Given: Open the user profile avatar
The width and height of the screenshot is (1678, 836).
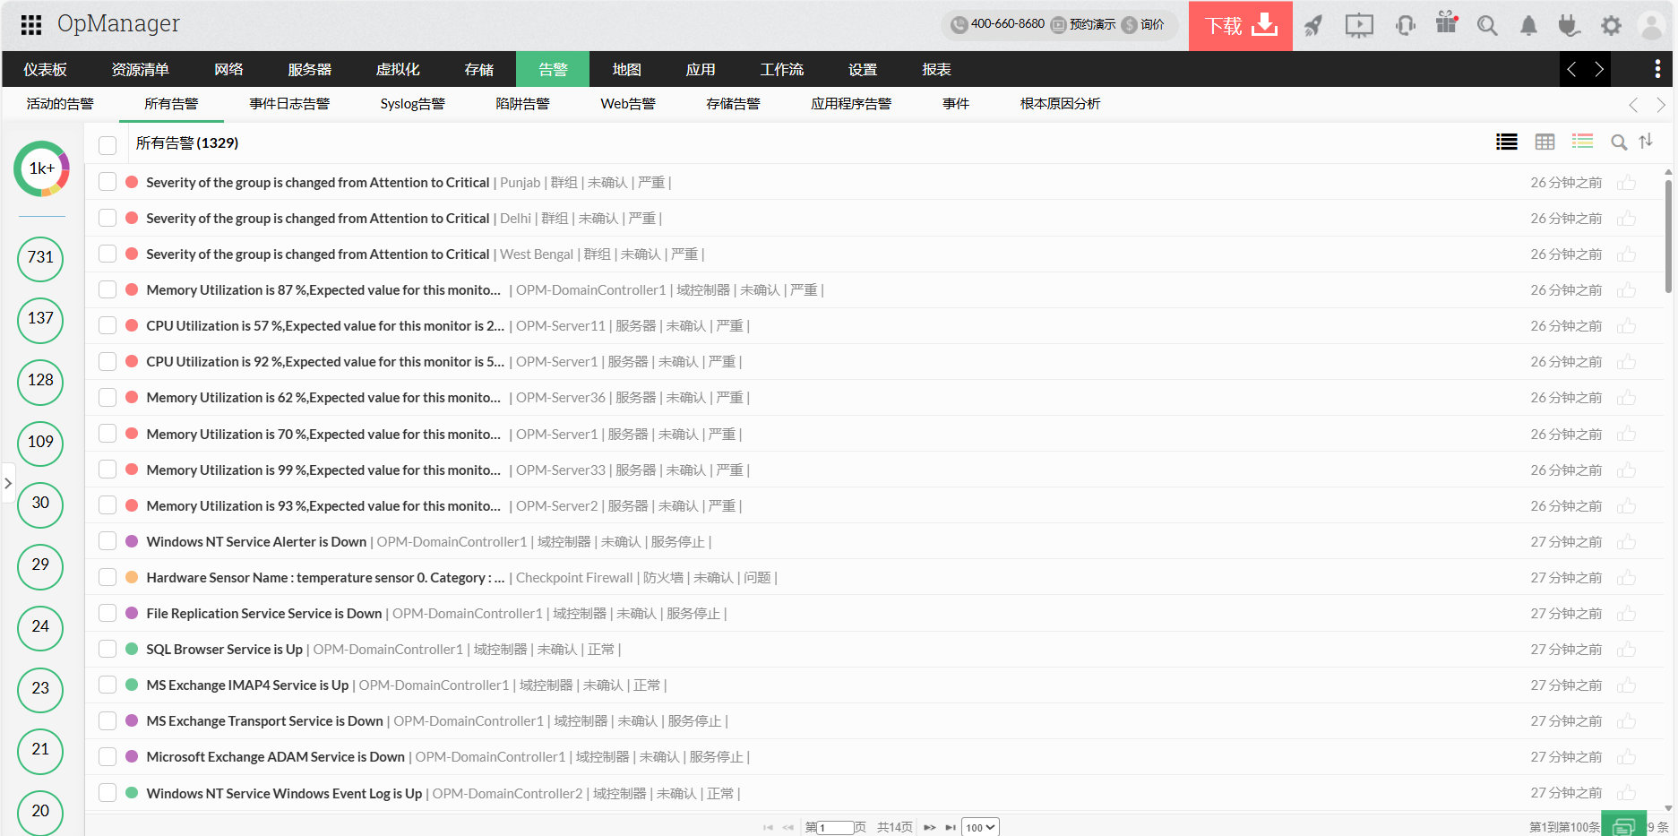Looking at the screenshot, I should 1651,25.
